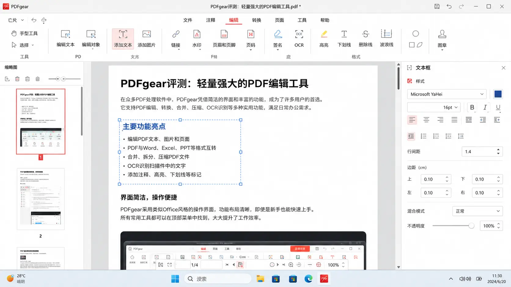
Task: Activate the 添加文本 tool
Action: (x=123, y=39)
